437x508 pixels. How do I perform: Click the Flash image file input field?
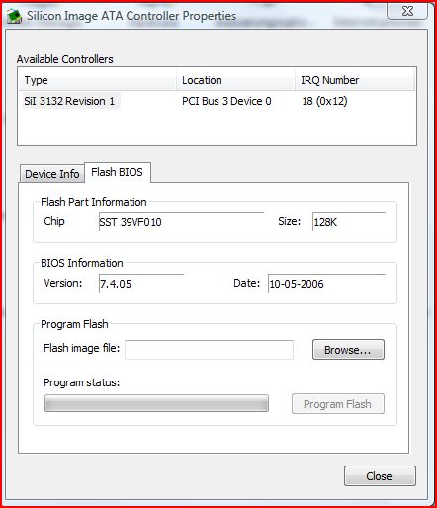point(209,350)
